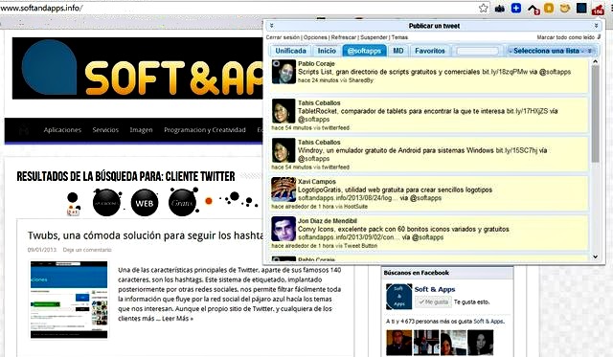Select the @softapps tab
613x357 pixels.
(364, 51)
